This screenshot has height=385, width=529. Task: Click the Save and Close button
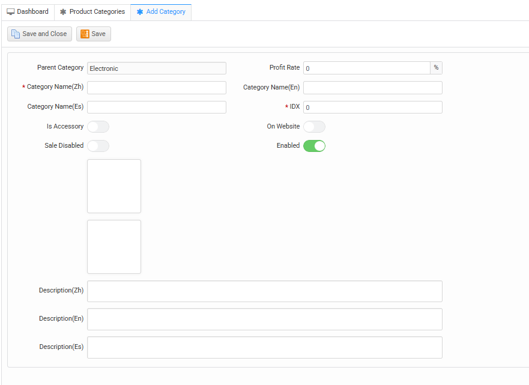click(40, 34)
